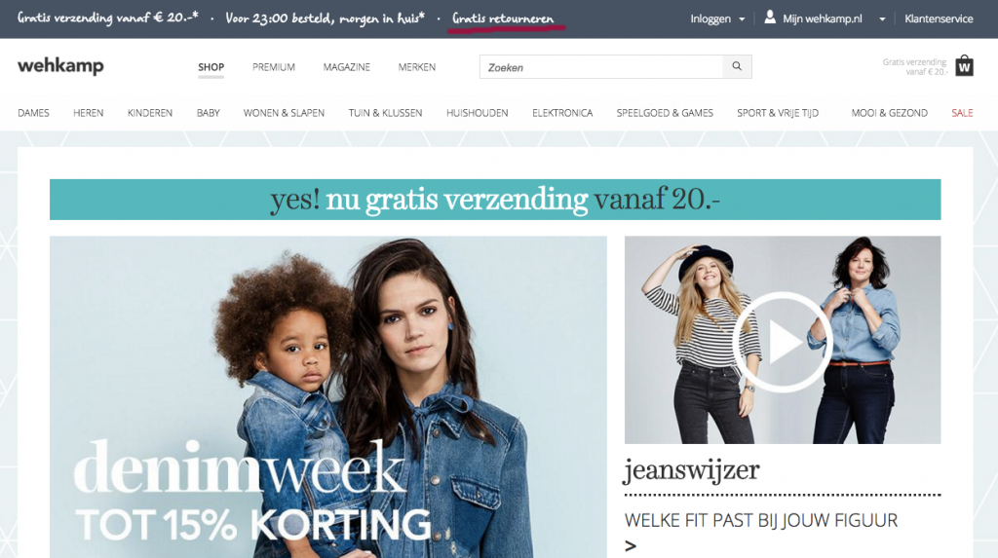Click the wehkamp logo

(60, 66)
